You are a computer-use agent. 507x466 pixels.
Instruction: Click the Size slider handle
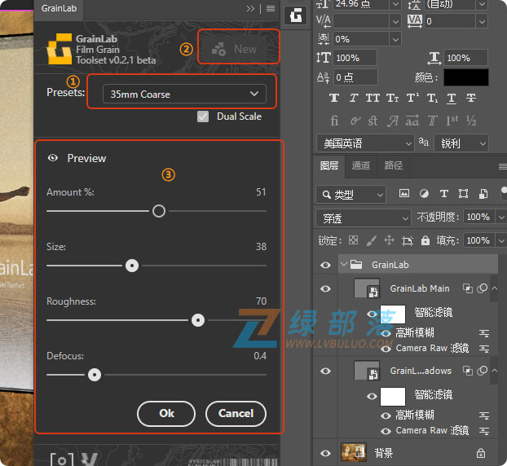tap(132, 266)
